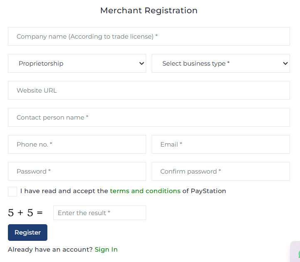
Task: Open the terms and conditions link
Action: pyautogui.click(x=145, y=191)
